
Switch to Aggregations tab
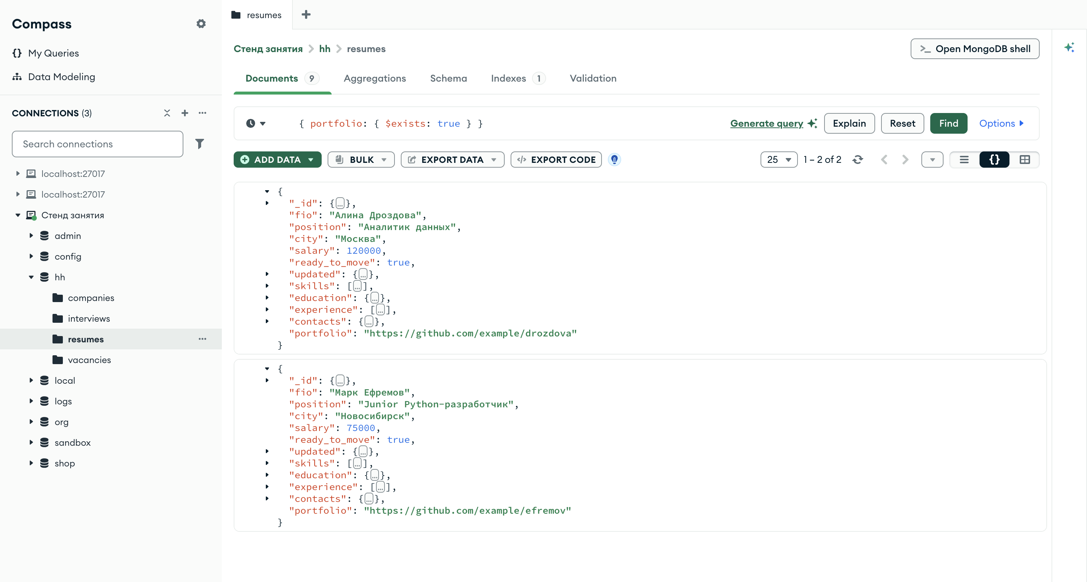(x=375, y=78)
